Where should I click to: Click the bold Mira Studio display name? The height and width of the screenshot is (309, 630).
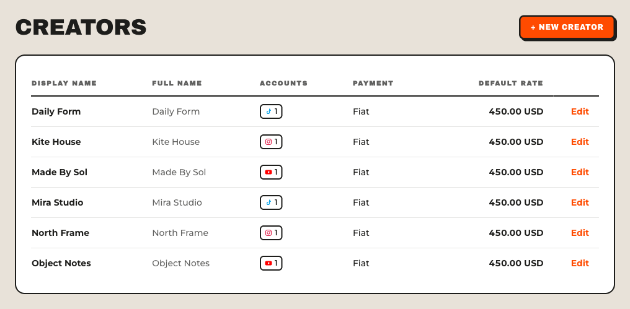[x=58, y=202]
